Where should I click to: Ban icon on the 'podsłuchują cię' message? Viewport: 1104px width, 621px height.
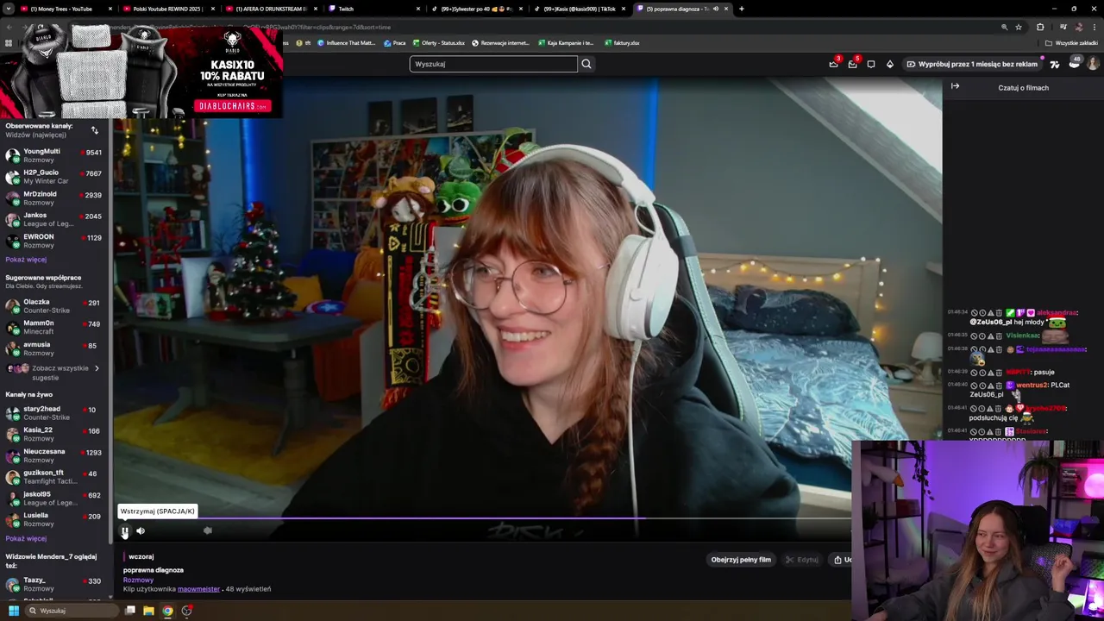[x=975, y=409]
